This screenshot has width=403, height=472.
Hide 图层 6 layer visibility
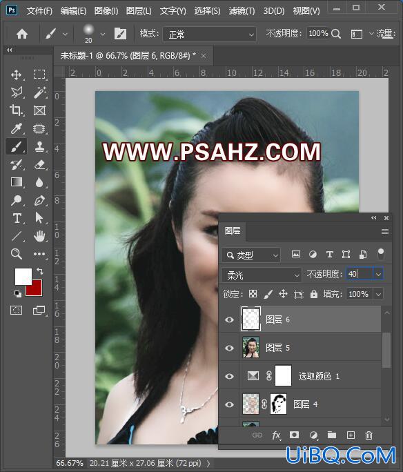(x=229, y=319)
